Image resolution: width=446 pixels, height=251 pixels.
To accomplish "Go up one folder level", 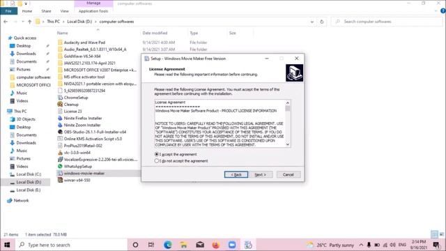I will [x=29, y=22].
